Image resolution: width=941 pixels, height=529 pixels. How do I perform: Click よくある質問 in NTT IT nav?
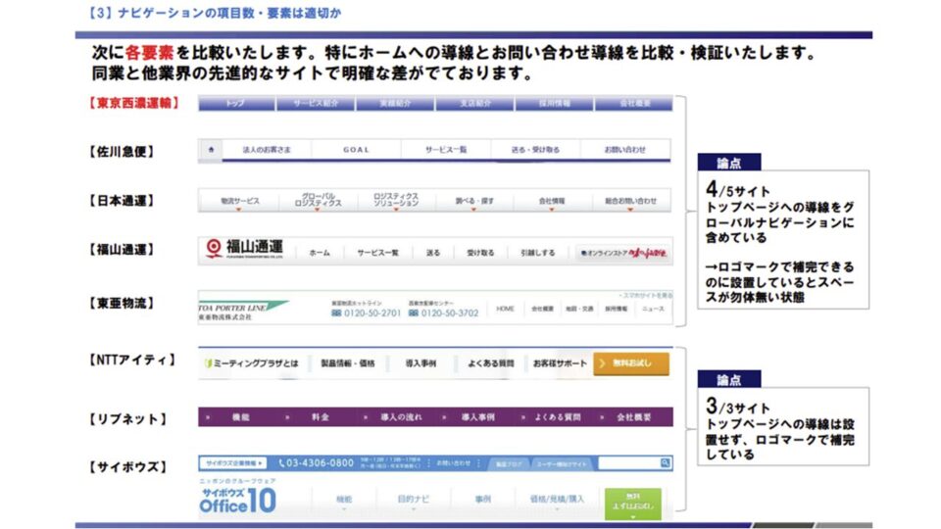(x=490, y=363)
